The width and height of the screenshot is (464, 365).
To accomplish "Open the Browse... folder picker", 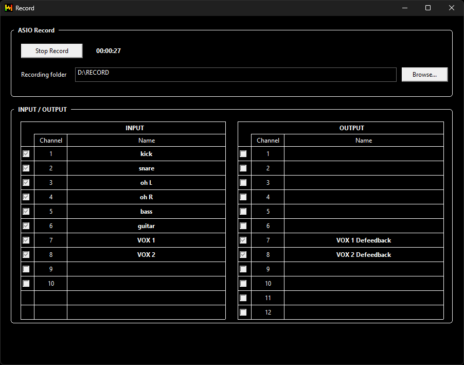I will click(x=424, y=74).
